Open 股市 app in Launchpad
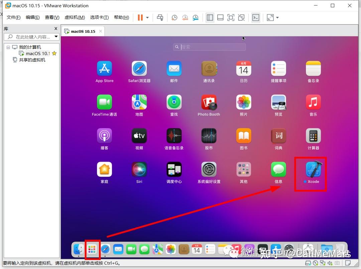 pyautogui.click(x=209, y=136)
